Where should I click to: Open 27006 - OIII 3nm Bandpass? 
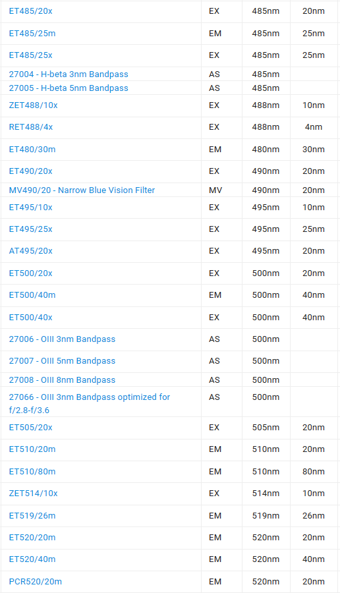[x=62, y=339]
